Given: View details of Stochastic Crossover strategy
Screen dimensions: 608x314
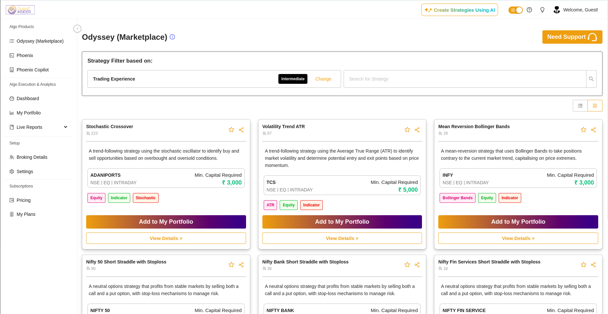Looking at the screenshot, I should click(166, 238).
